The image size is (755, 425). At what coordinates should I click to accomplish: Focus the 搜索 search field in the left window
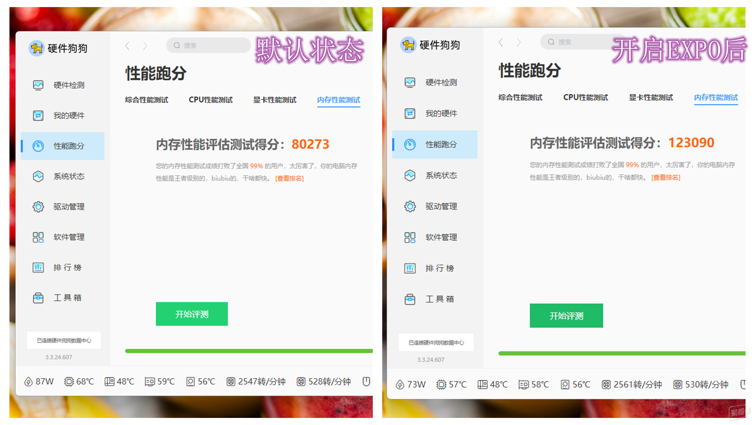(x=208, y=45)
